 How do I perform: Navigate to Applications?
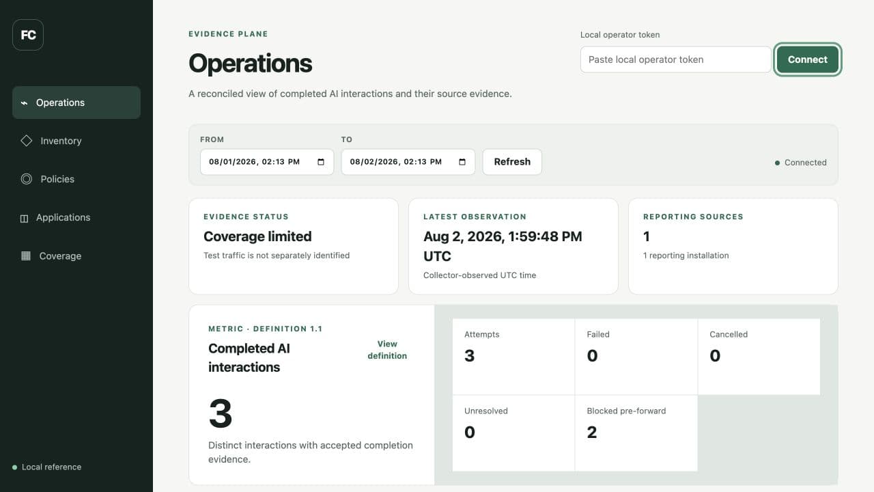(x=76, y=217)
